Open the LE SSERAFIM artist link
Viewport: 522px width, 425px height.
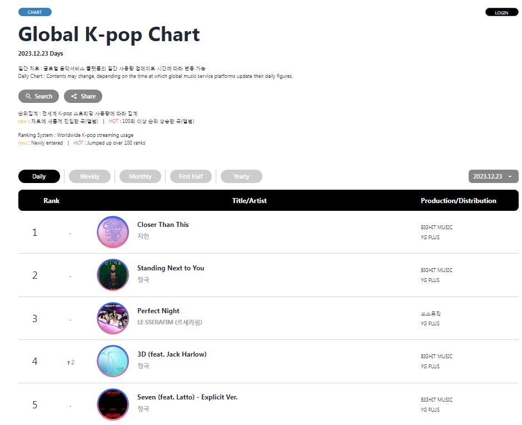pyautogui.click(x=170, y=322)
